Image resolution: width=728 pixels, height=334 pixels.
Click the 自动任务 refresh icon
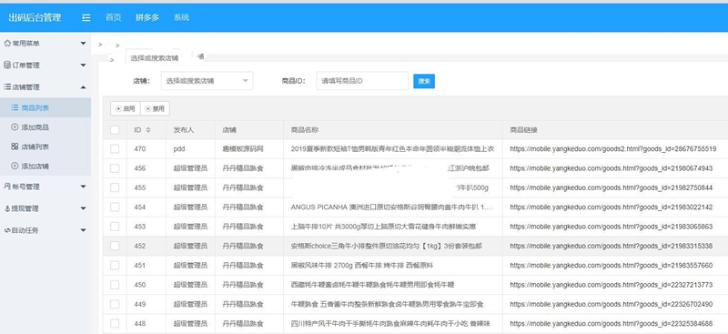click(7, 230)
